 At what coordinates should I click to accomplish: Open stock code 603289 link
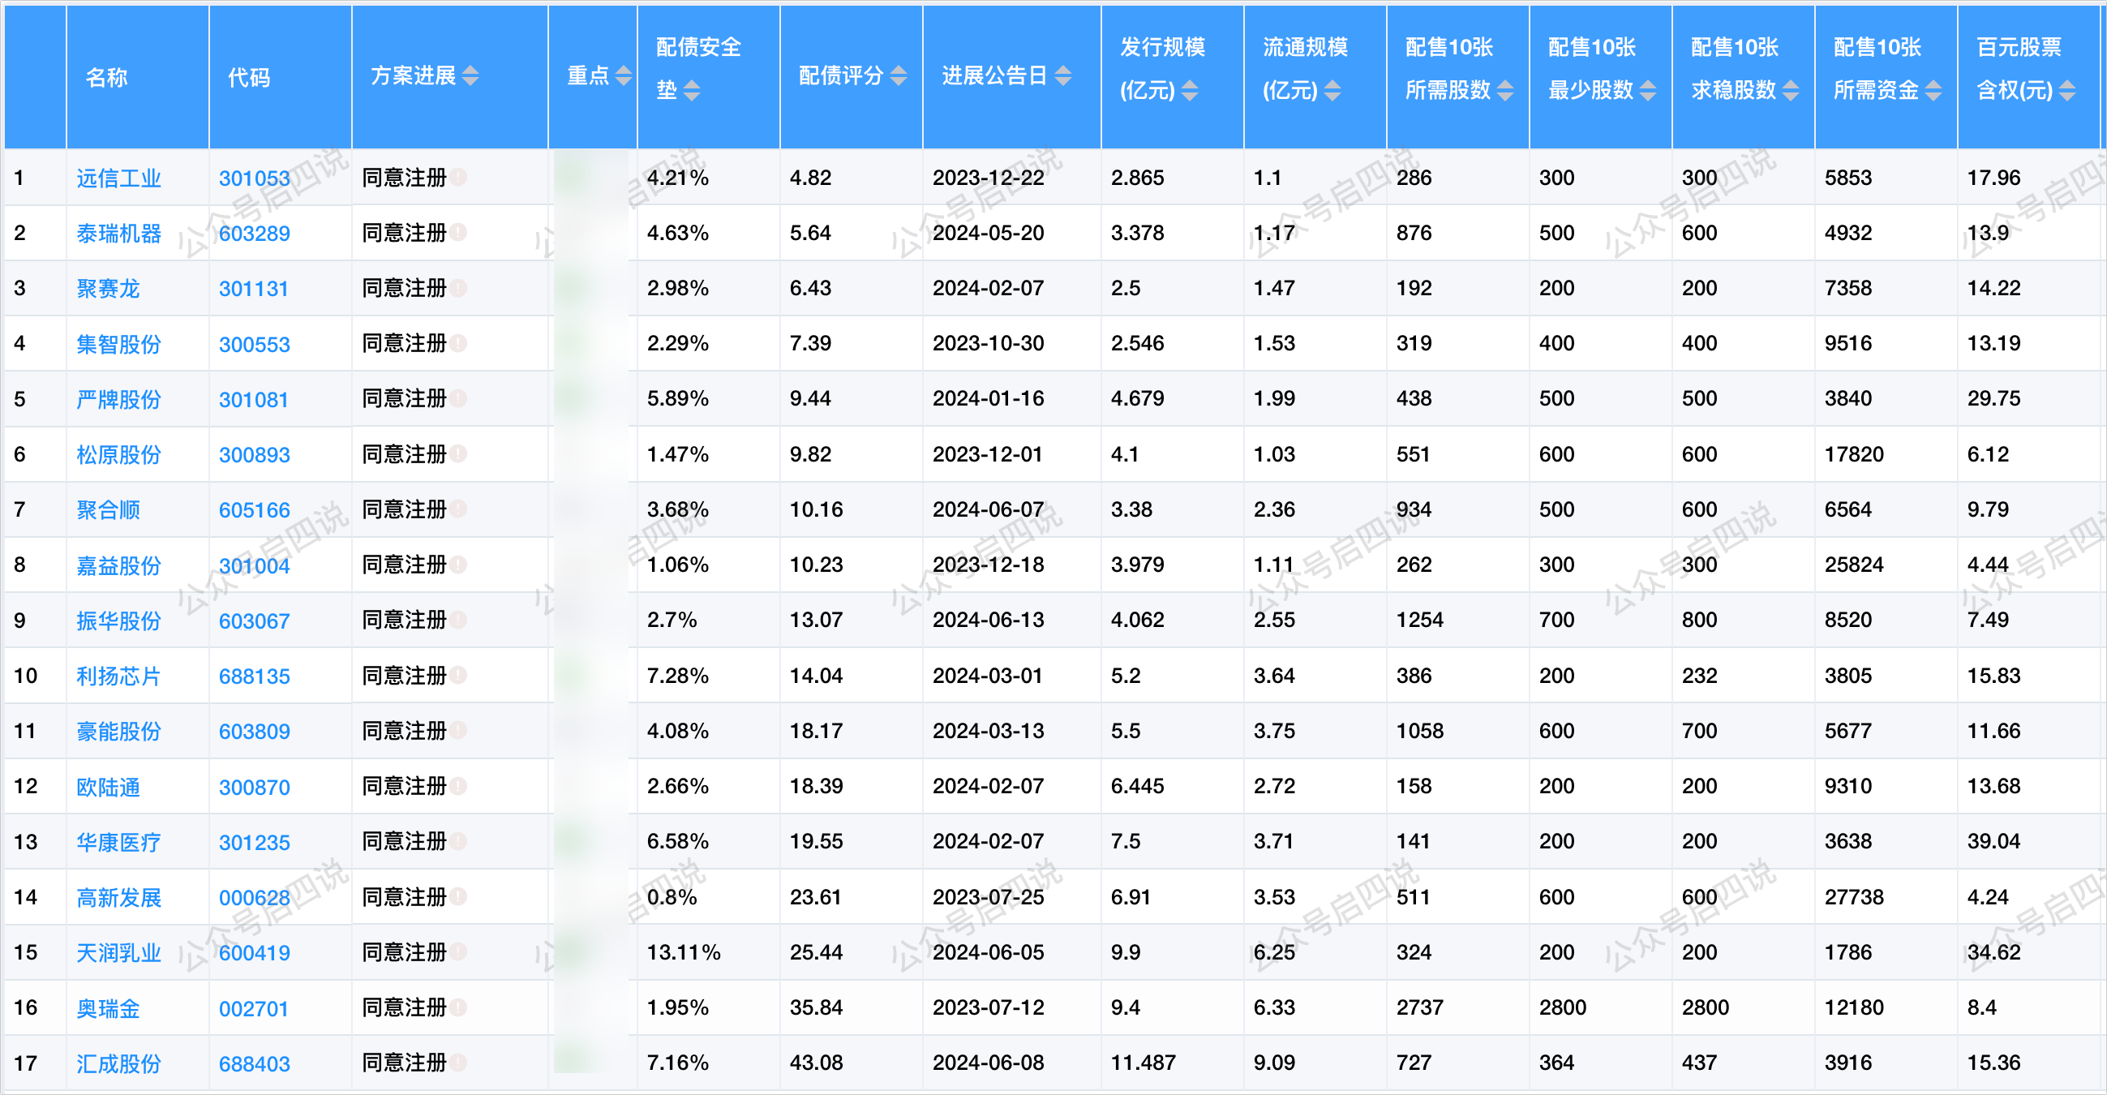coord(255,234)
